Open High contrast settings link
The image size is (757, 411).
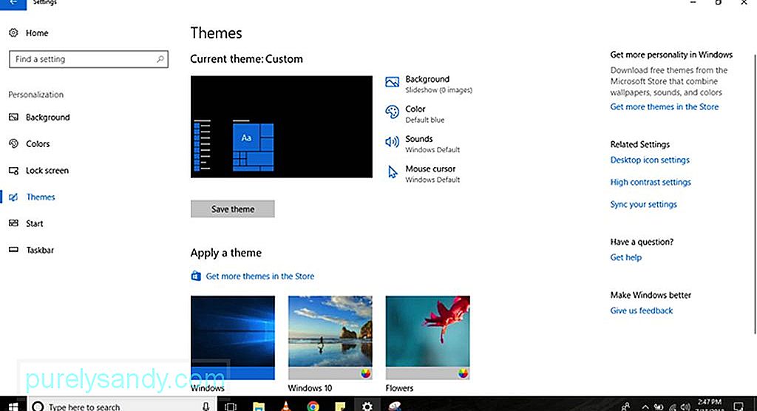point(651,182)
